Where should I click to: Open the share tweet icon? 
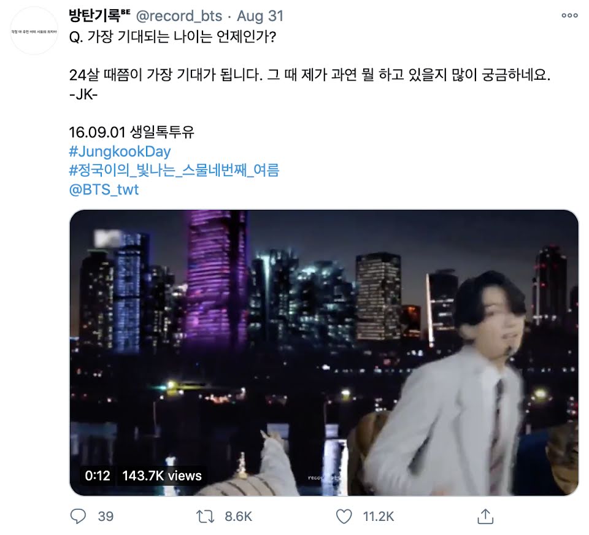click(x=485, y=516)
